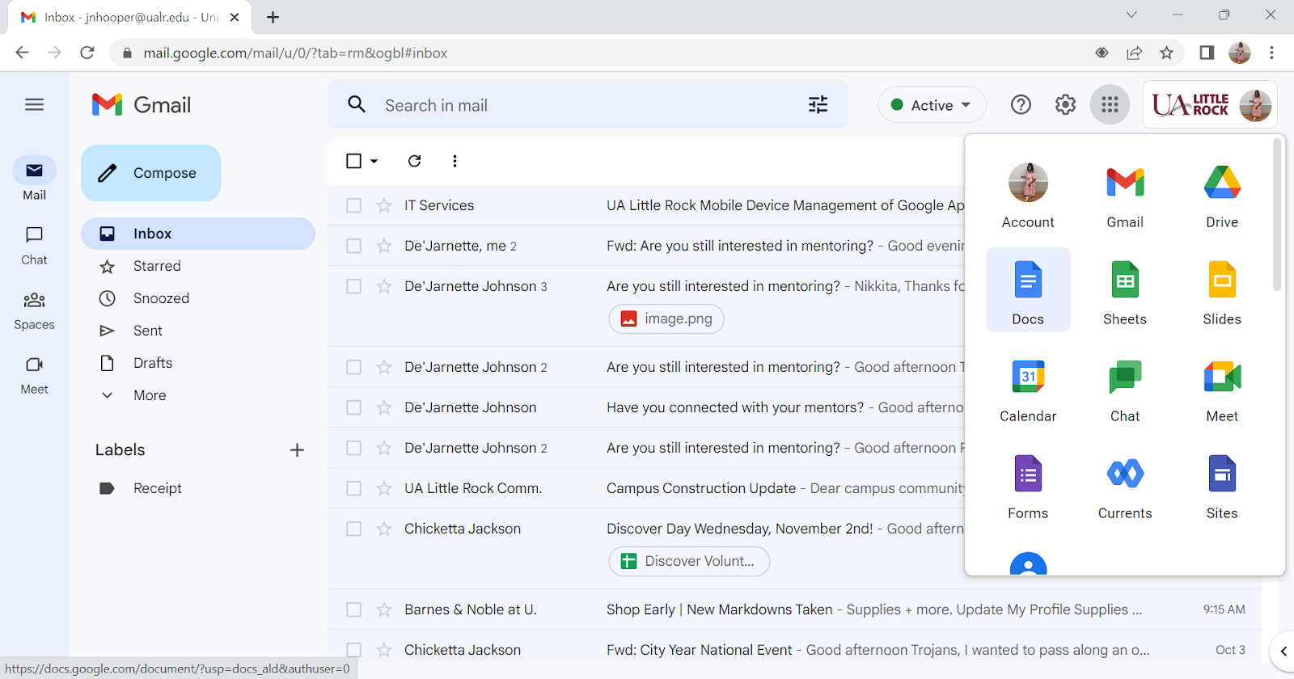The width and height of the screenshot is (1294, 679).
Task: Open Discover Volunt... spreadsheet attachment
Action: tap(689, 561)
